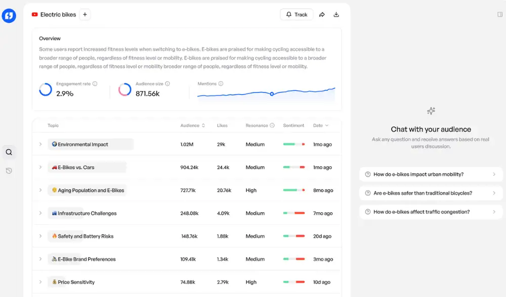Click the info icon beside Engagement rate

[x=95, y=84]
